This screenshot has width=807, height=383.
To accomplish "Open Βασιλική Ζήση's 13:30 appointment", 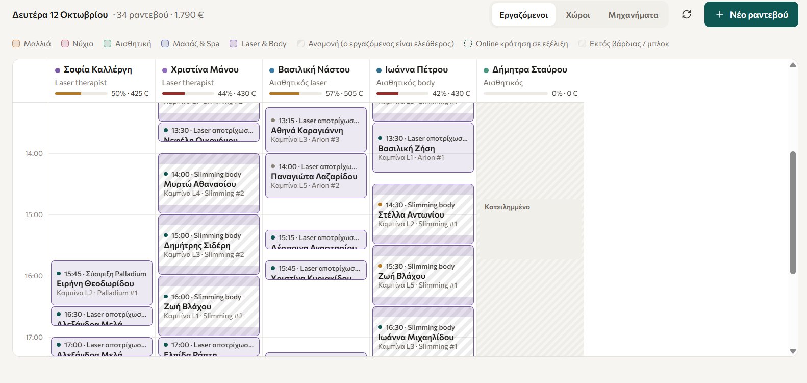I will (423, 148).
